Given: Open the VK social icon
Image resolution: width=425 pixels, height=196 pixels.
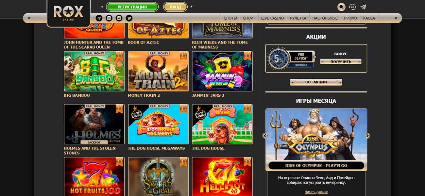Looking at the screenshot, I should [x=119, y=18].
